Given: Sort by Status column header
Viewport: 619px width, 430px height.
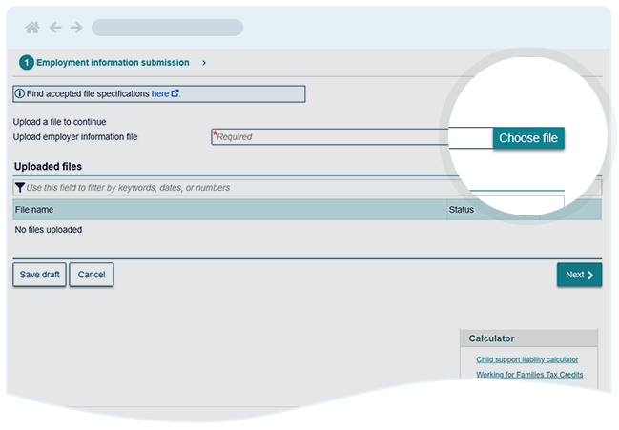Looking at the screenshot, I should tap(461, 210).
